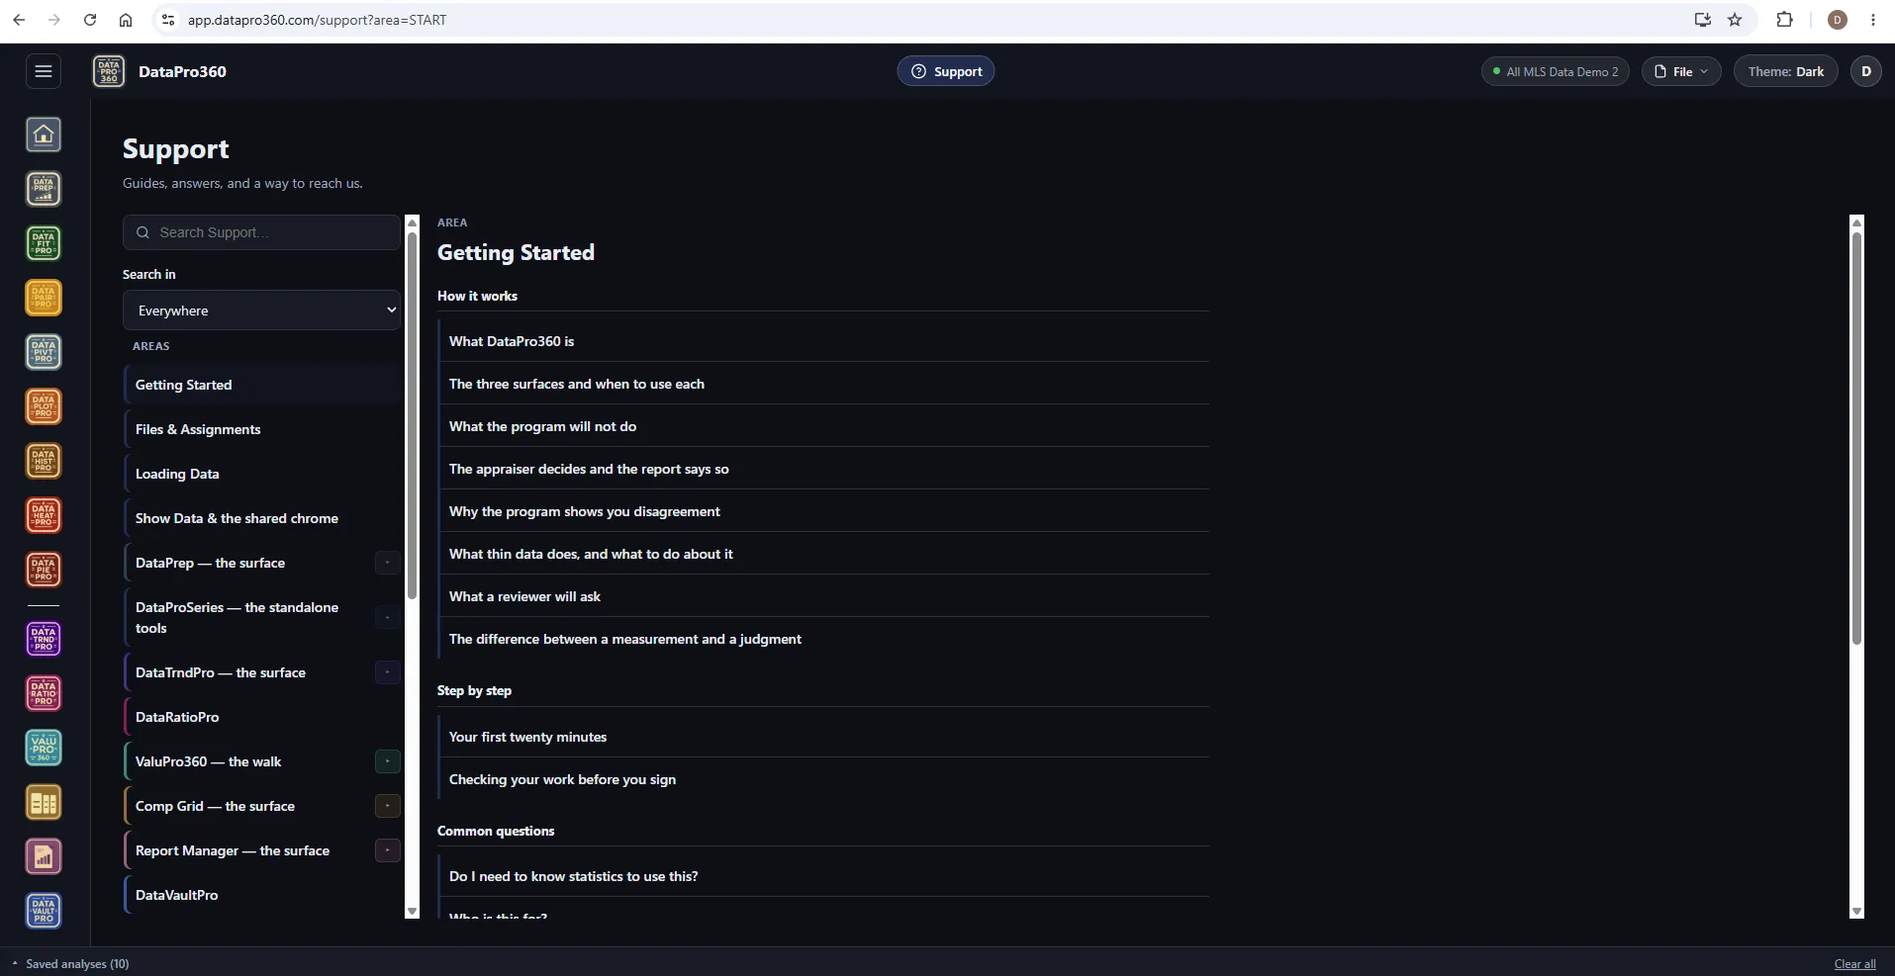Open difference between measurement and judgment article

click(823, 639)
